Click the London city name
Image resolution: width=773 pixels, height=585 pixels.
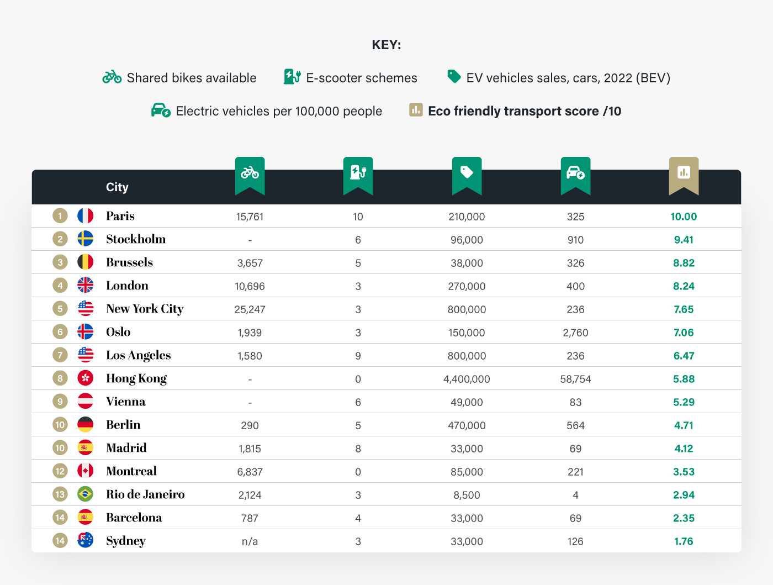(x=127, y=286)
